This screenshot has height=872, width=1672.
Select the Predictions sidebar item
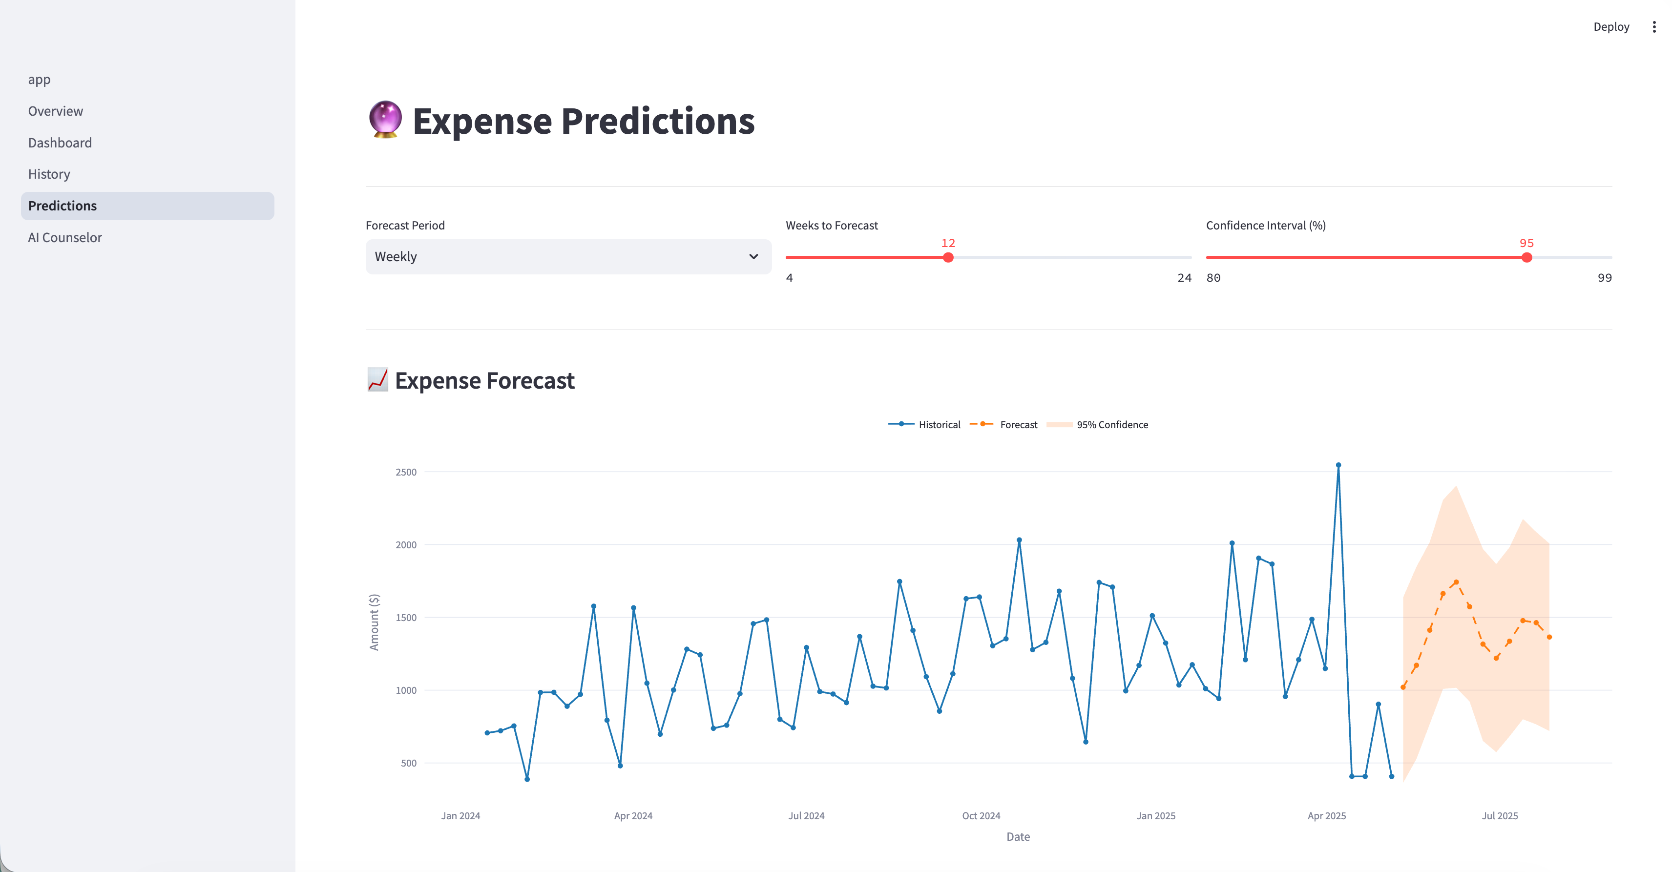point(63,206)
